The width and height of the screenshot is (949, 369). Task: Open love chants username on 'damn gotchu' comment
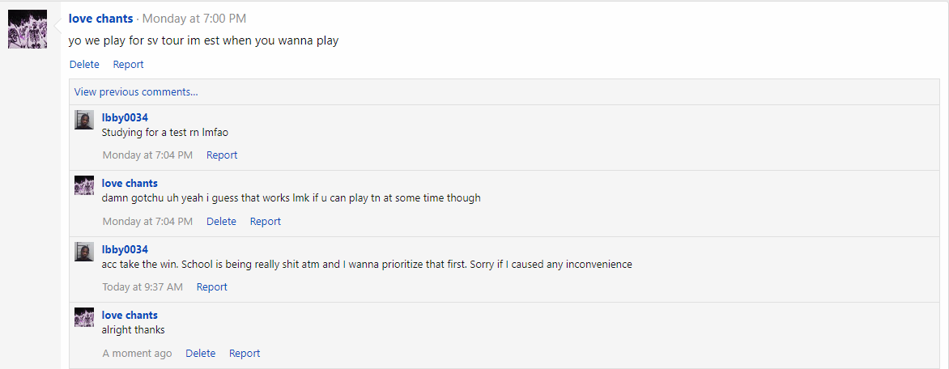coord(130,184)
